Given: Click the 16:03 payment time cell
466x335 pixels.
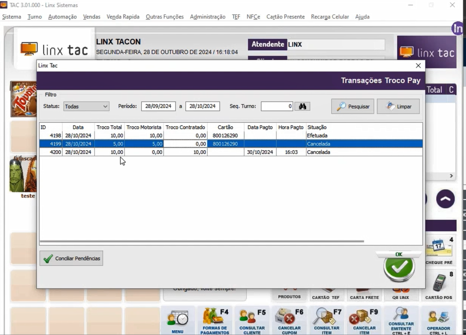Looking at the screenshot, I should coord(291,152).
